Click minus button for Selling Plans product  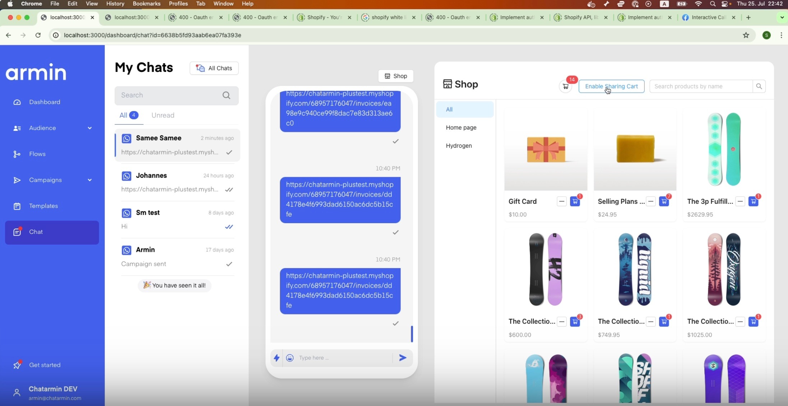click(651, 202)
